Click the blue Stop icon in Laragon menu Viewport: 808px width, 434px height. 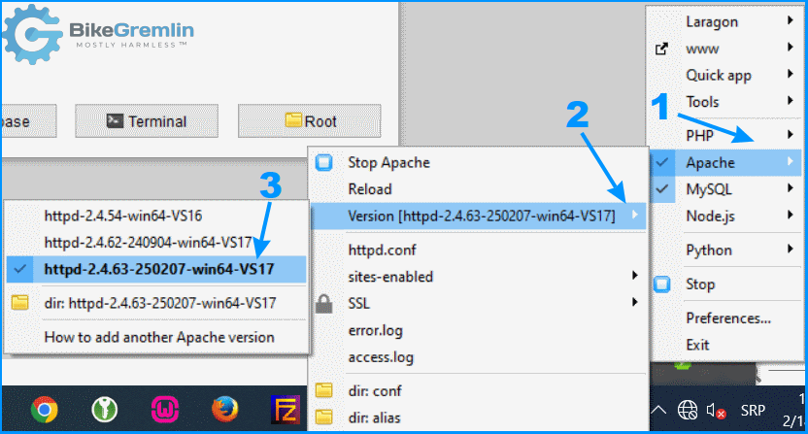pos(662,284)
